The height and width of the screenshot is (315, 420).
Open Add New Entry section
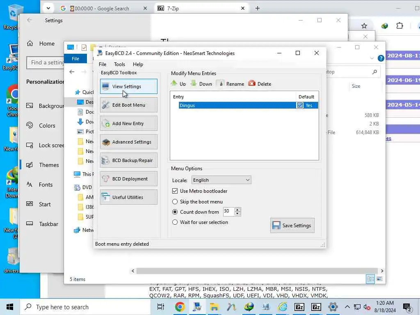128,123
